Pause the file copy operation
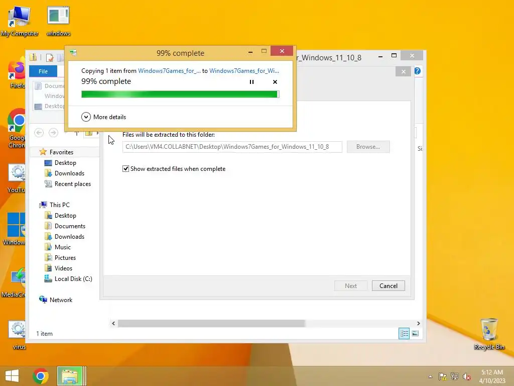514x386 pixels. point(251,82)
